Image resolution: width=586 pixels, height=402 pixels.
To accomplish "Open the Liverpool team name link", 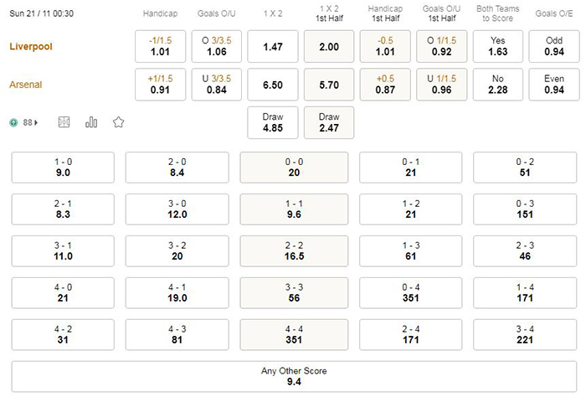I will coord(31,47).
